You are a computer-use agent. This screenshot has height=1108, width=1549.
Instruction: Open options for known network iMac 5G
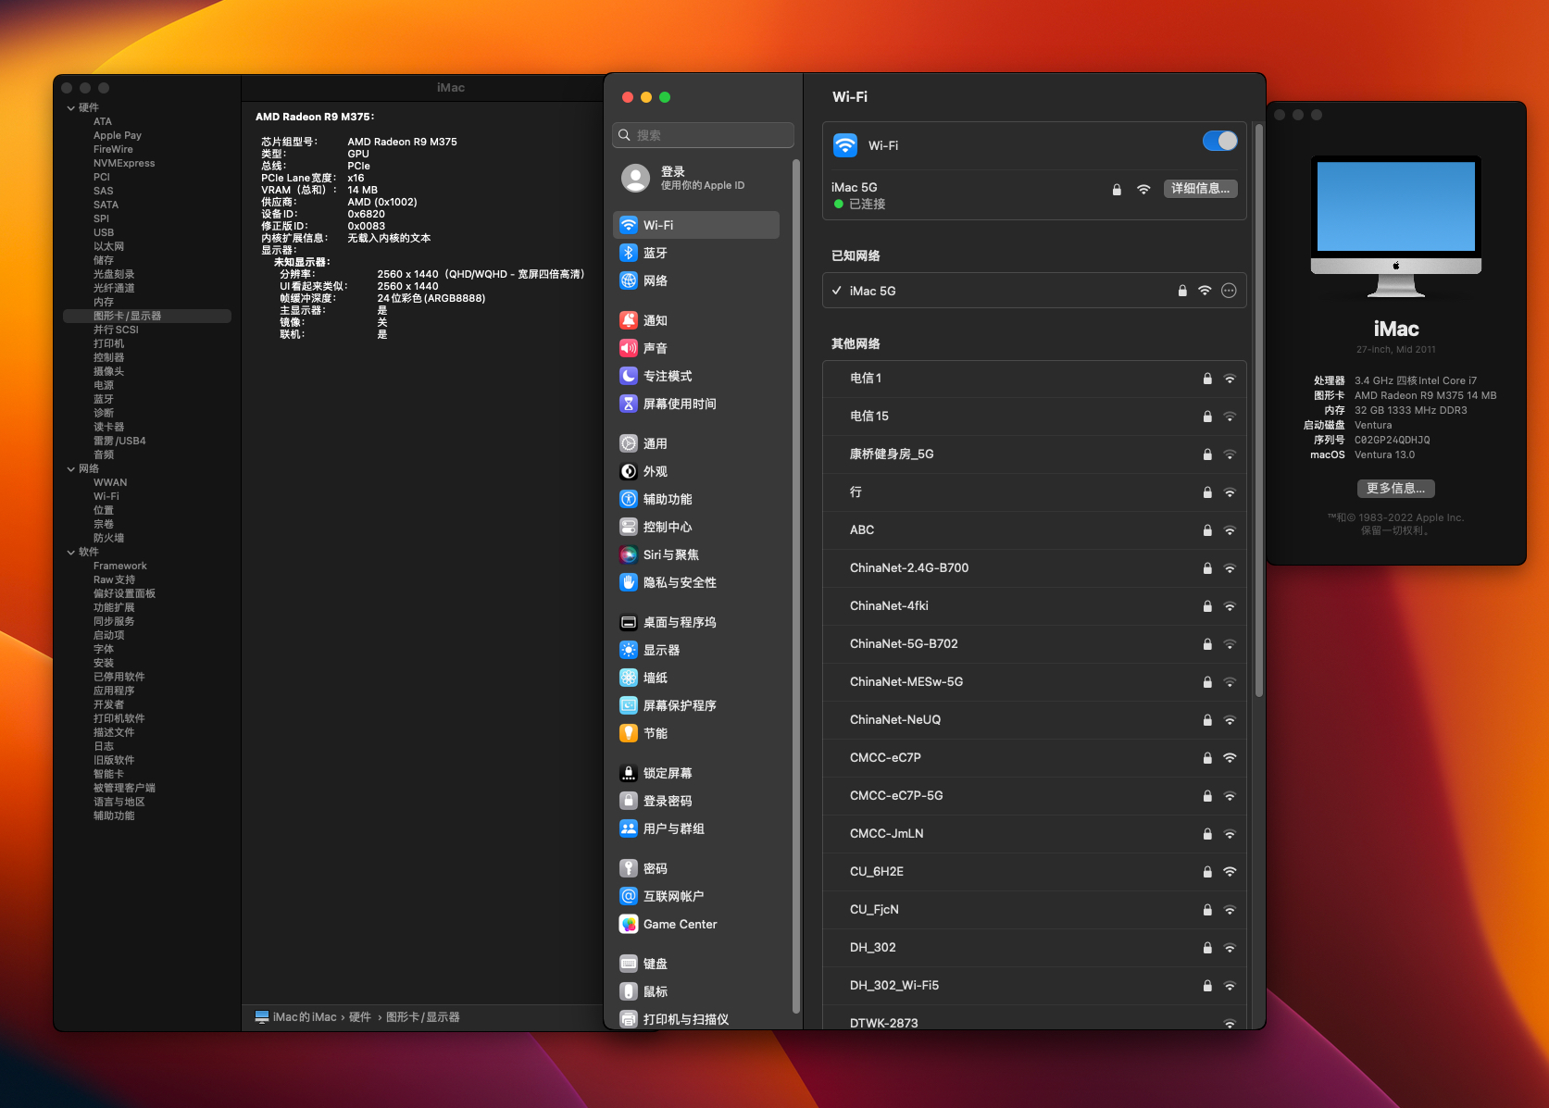click(1229, 291)
